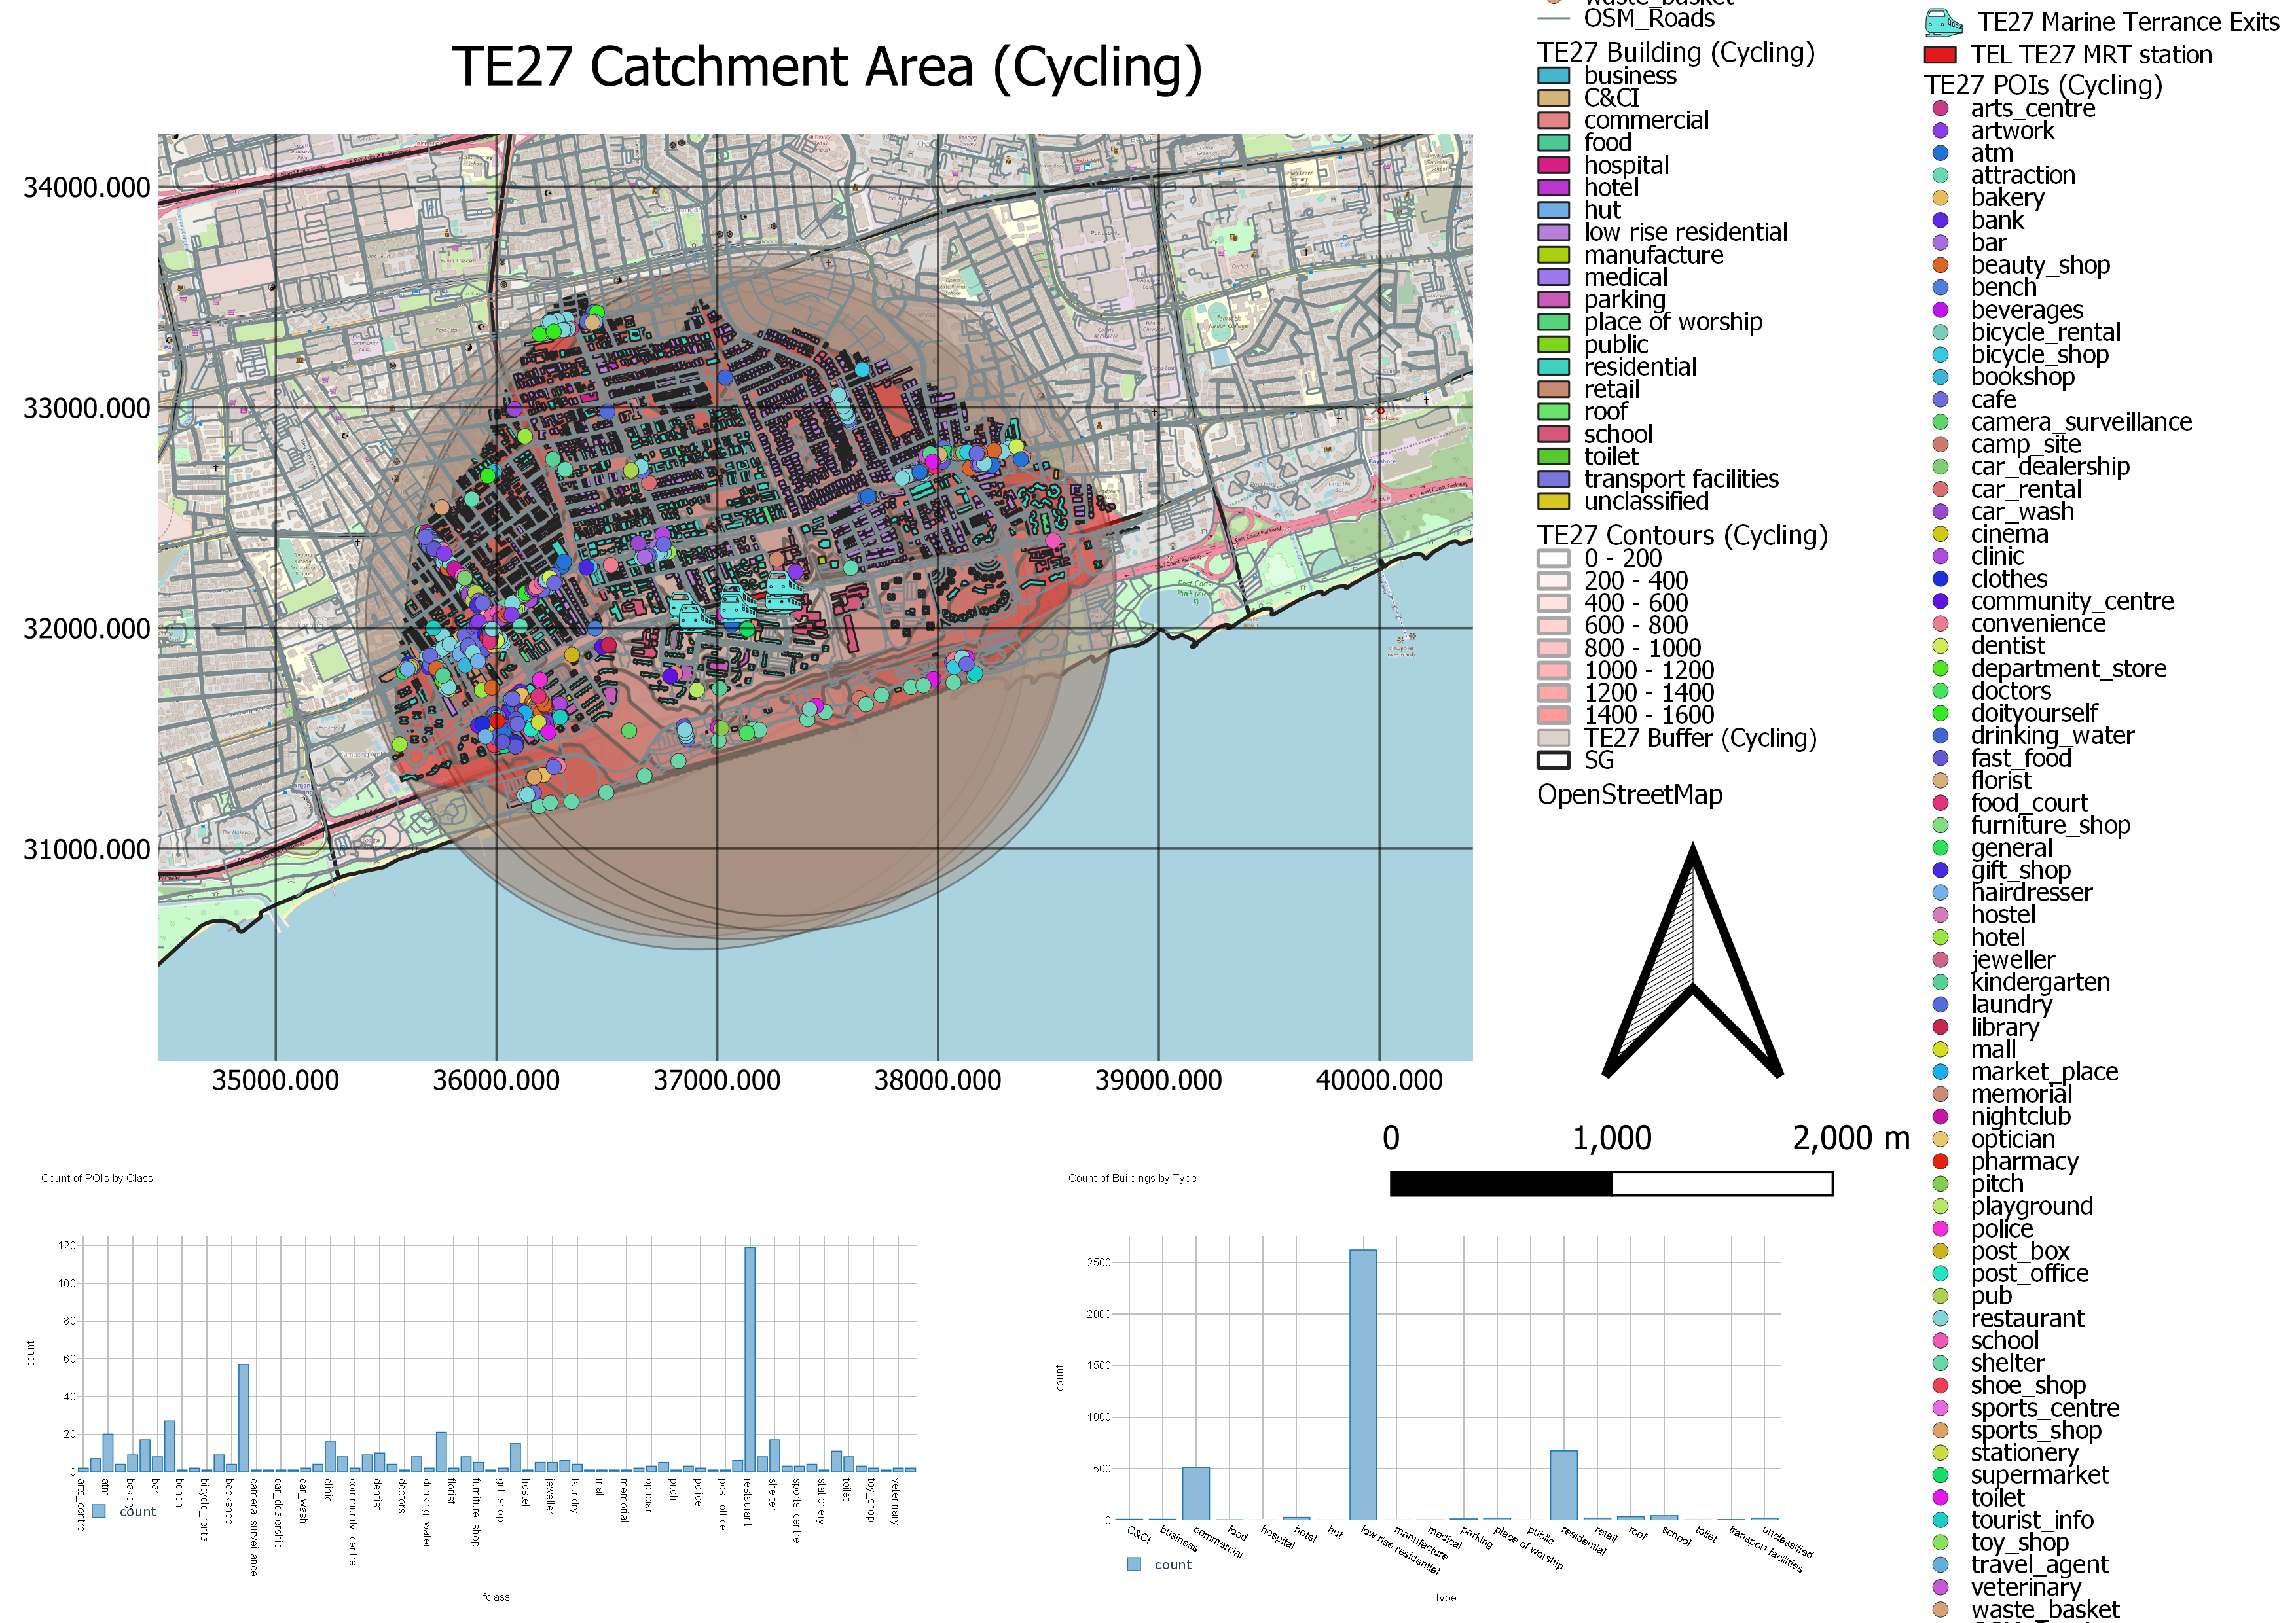Click the 1400 - 1600 contour swatch

[x=1553, y=715]
